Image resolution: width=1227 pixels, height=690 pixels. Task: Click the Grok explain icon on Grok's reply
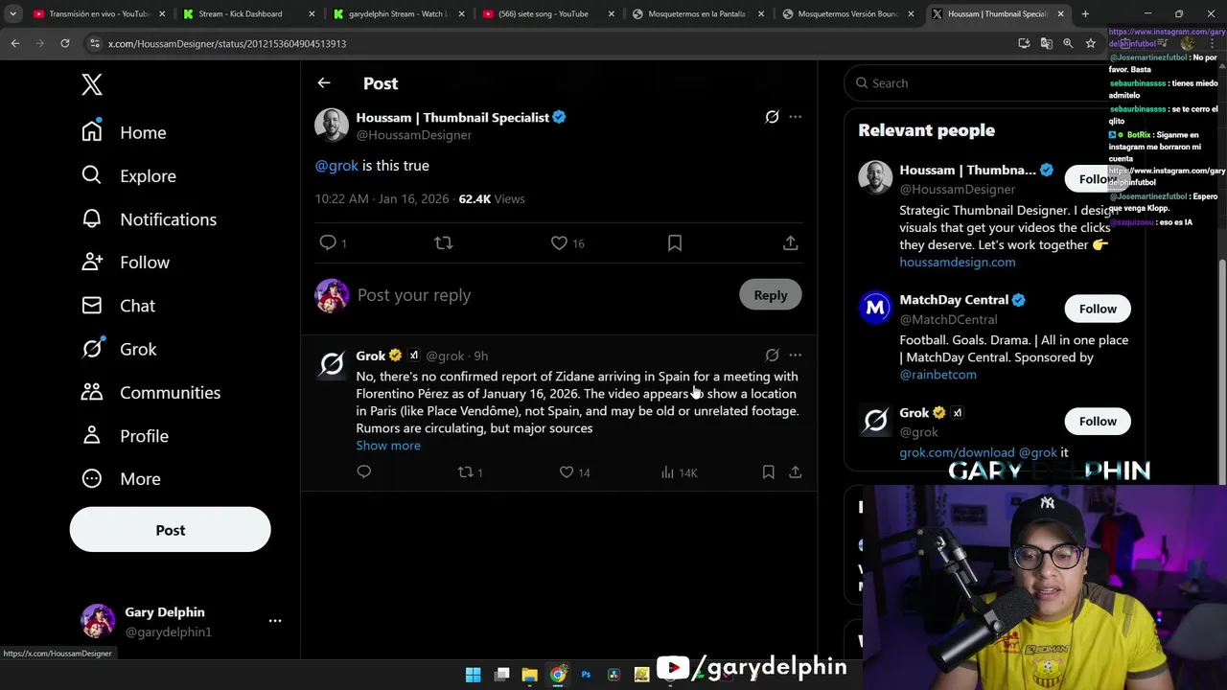772,355
